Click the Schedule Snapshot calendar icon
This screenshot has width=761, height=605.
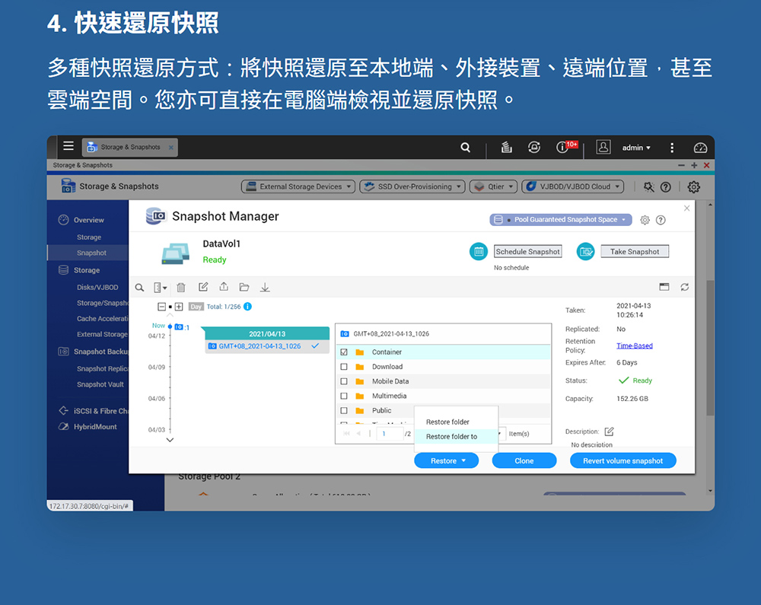(x=479, y=251)
